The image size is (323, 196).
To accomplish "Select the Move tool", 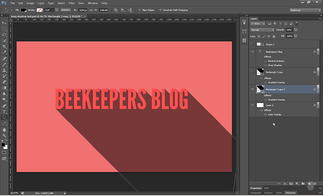I will (x=4, y=22).
